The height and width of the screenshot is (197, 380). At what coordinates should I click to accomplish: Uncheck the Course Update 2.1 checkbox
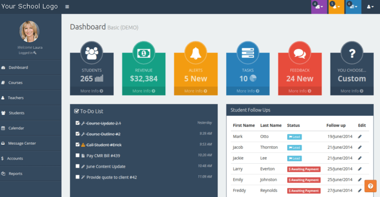point(77,123)
